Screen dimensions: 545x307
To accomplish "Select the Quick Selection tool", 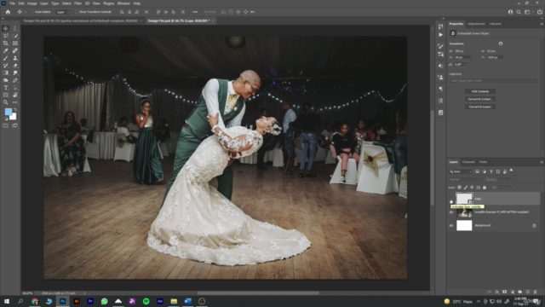I will click(15, 36).
